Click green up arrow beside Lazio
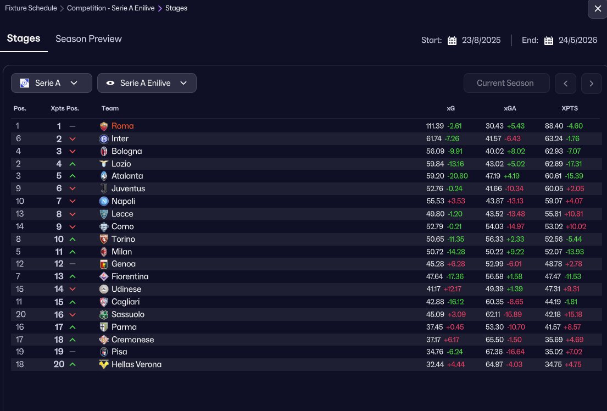Screen dimensions: 607x411 pyautogui.click(x=73, y=164)
